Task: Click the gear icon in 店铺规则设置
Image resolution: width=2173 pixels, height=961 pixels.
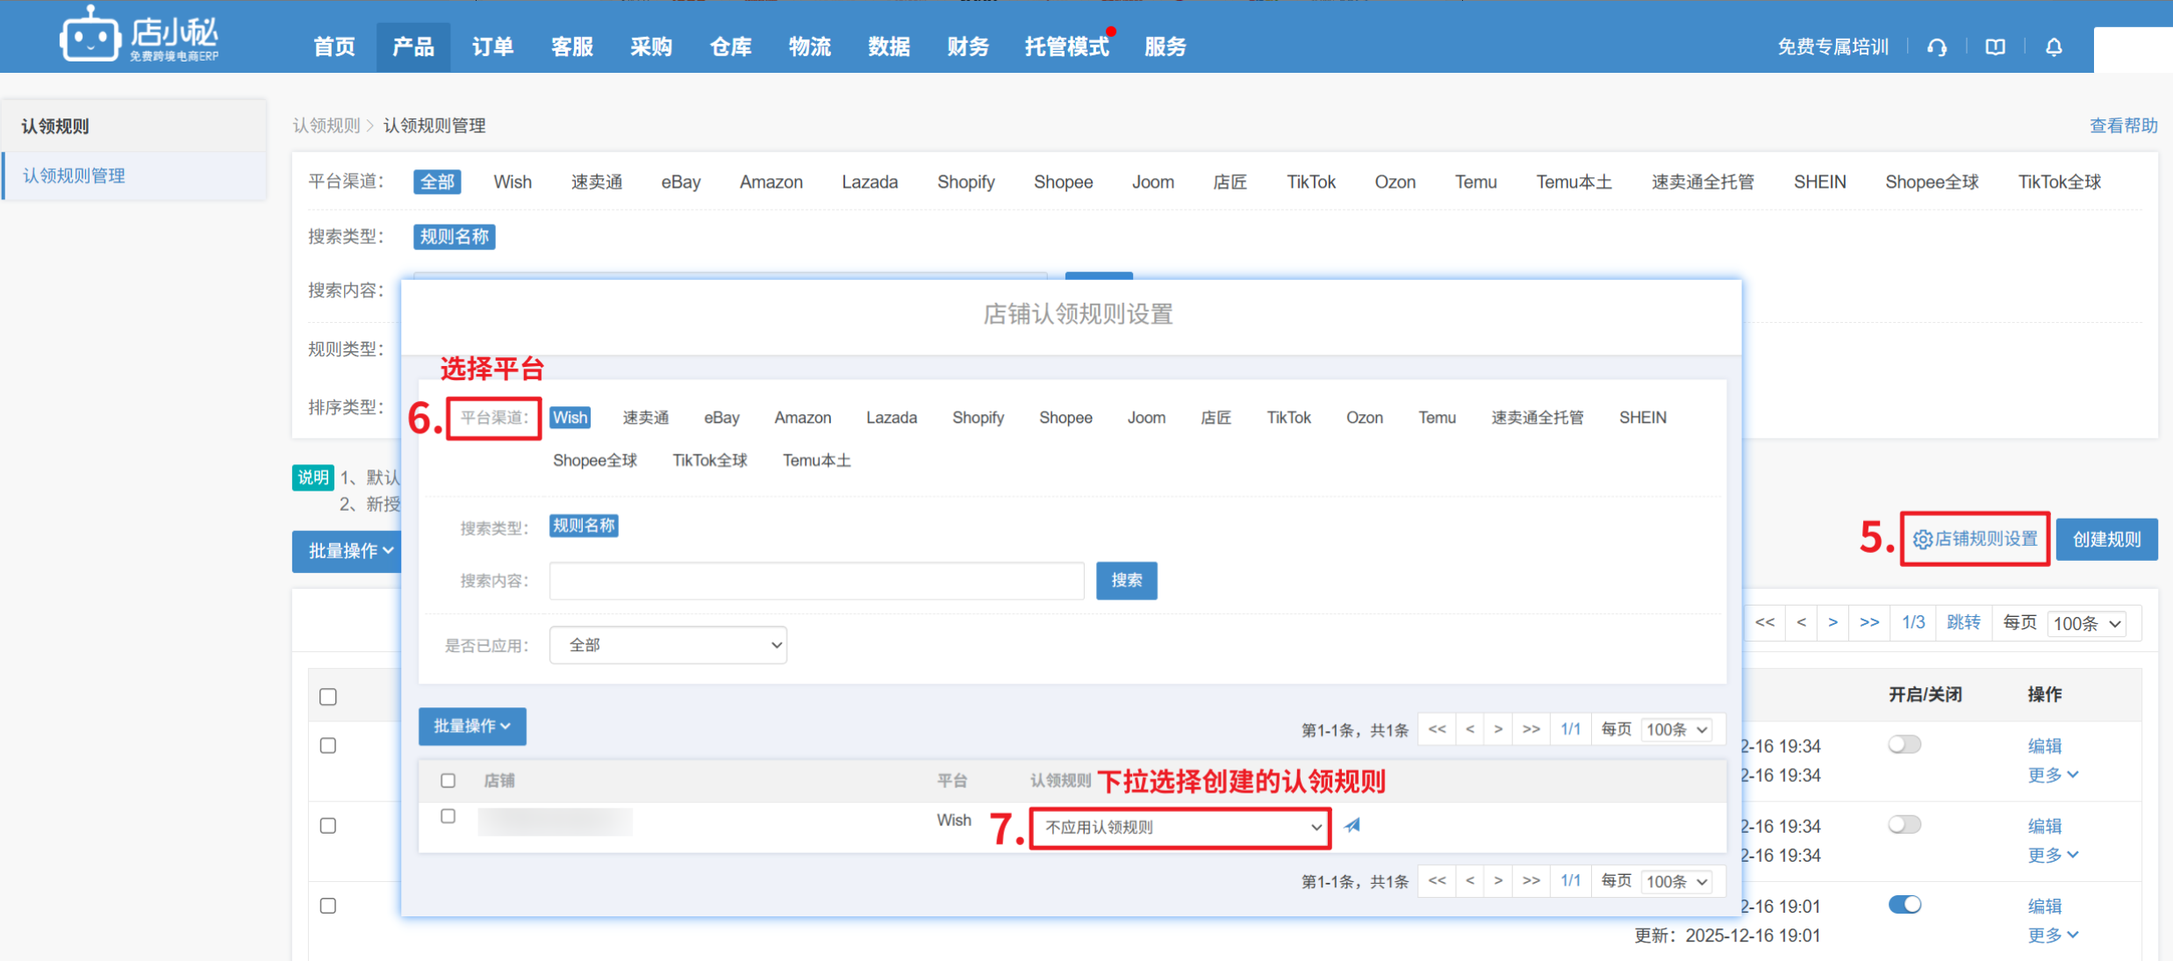Action: click(1922, 540)
